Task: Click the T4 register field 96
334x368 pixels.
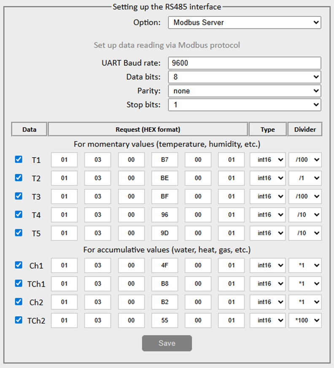Action: 164,215
